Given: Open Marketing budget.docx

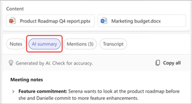Looking at the screenshot, I should pyautogui.click(x=142, y=21).
